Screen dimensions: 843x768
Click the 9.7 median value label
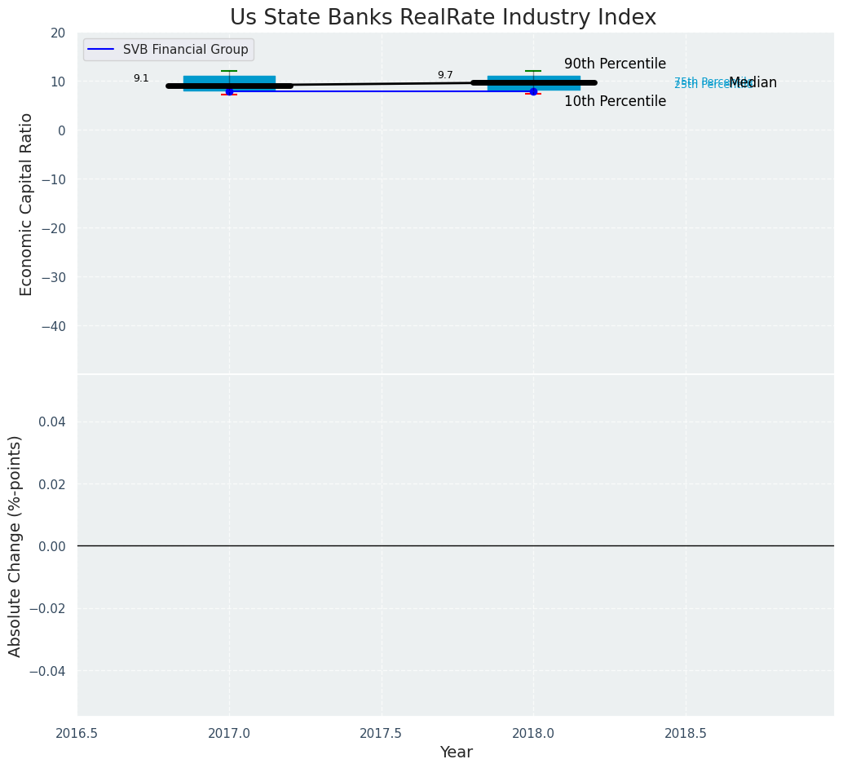(445, 75)
